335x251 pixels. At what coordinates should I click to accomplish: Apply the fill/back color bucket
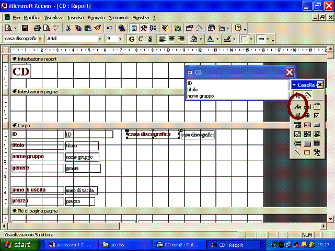[x=194, y=39]
